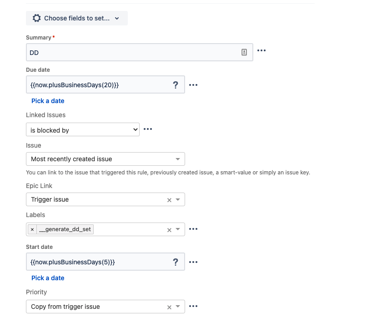Open more options next to Start date field

click(x=193, y=262)
